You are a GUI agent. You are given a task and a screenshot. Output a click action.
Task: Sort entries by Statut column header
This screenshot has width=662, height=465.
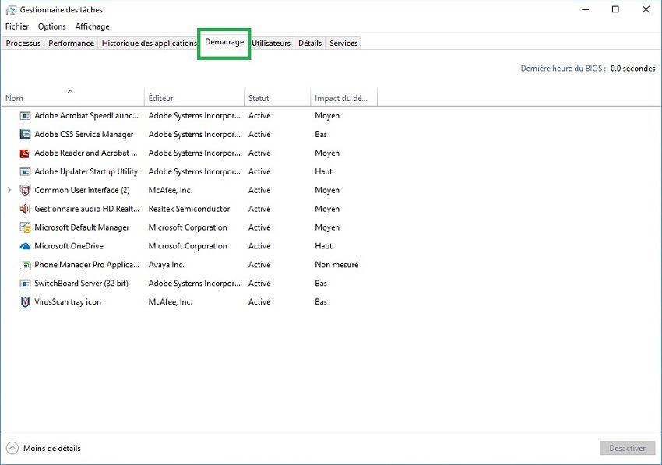(259, 98)
